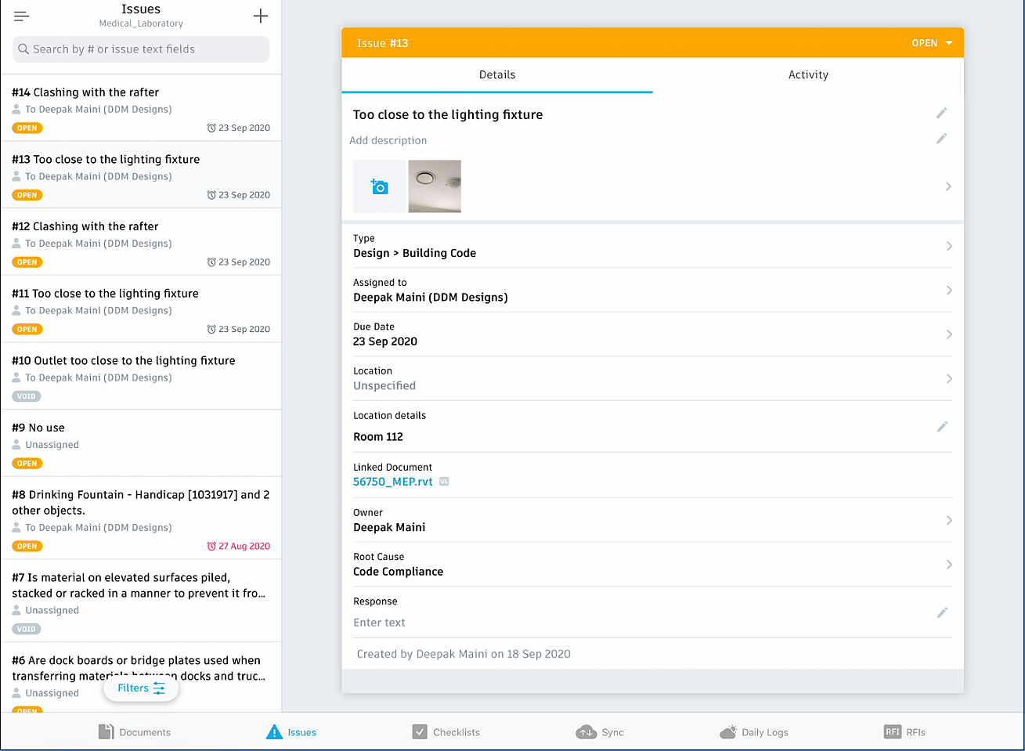
Task: Click Room 112 location details value
Action: (x=378, y=437)
